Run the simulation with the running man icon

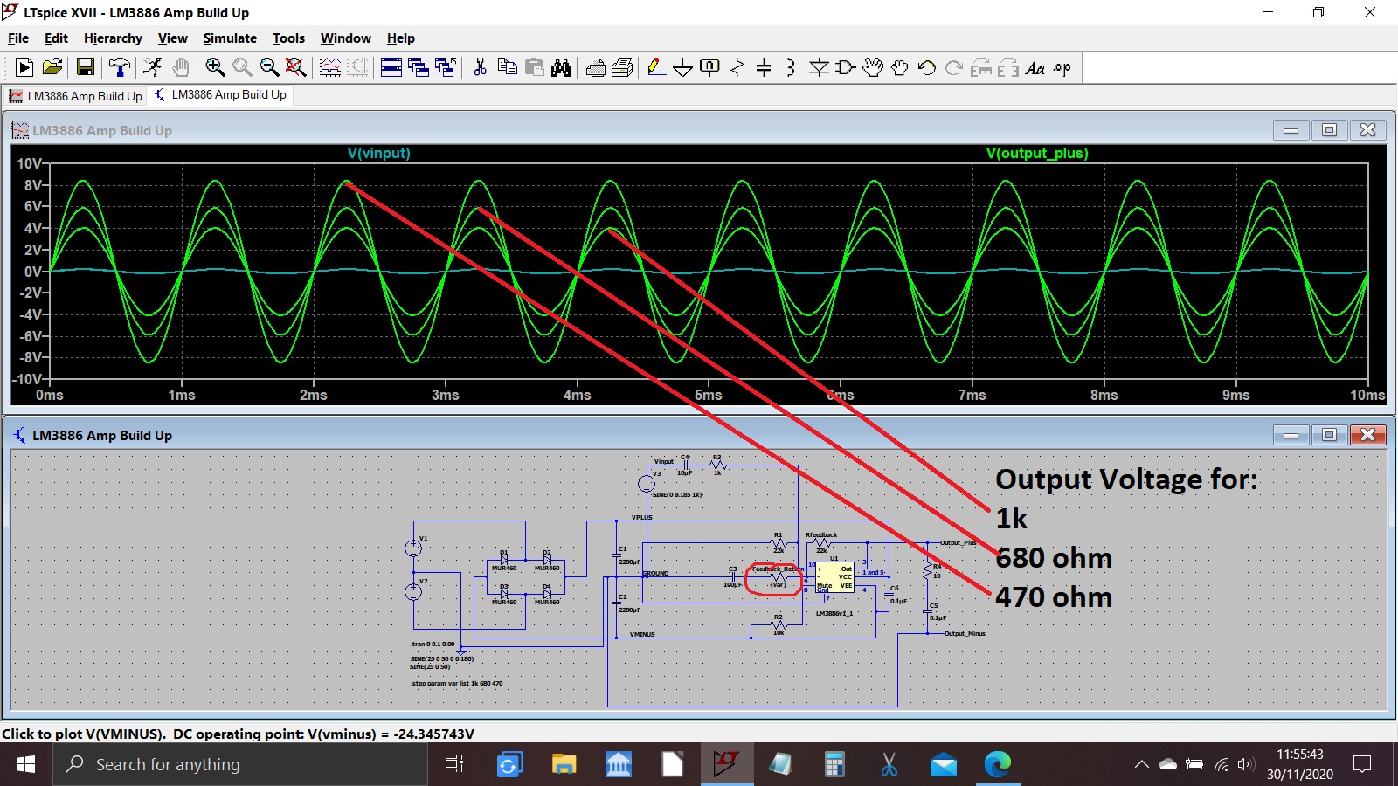[x=153, y=67]
